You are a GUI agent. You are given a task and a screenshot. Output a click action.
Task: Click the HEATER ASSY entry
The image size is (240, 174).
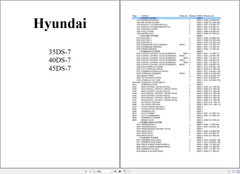[147, 33]
